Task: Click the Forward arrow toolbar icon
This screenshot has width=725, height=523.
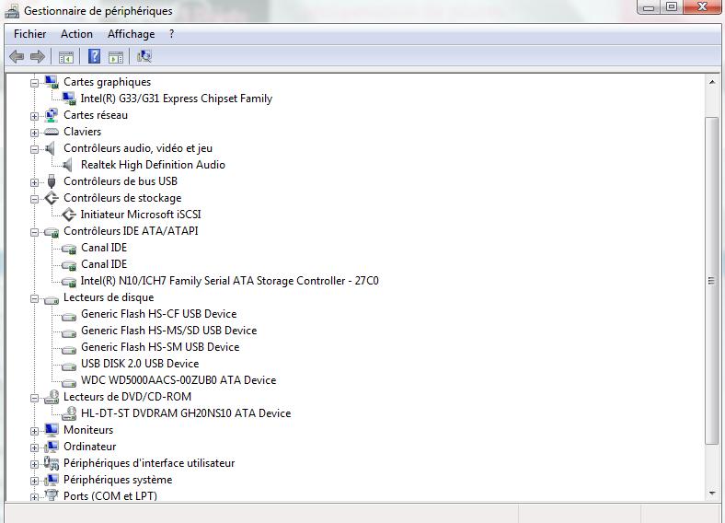Action: pyautogui.click(x=38, y=57)
